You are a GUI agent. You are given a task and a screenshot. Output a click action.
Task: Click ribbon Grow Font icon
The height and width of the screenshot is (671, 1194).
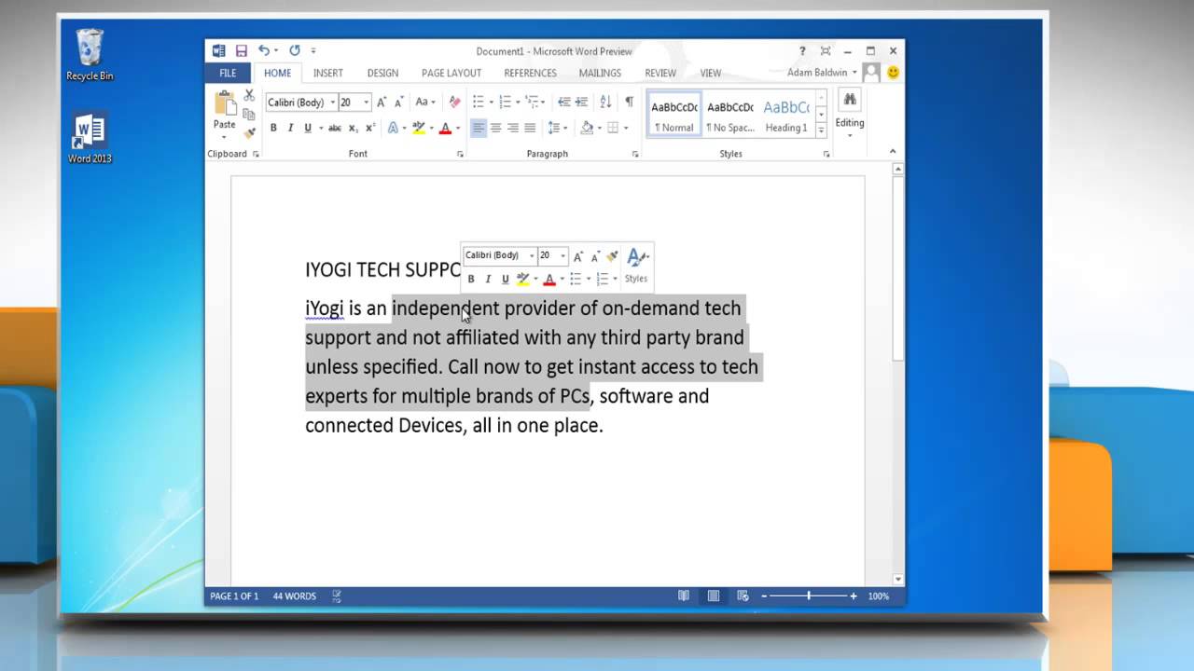click(x=382, y=103)
